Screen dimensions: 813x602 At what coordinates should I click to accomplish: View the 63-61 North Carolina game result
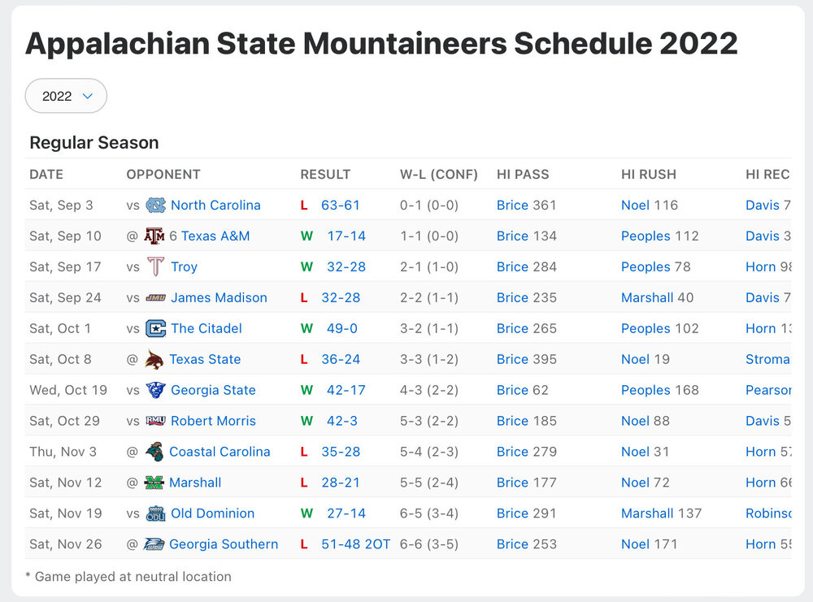point(340,206)
